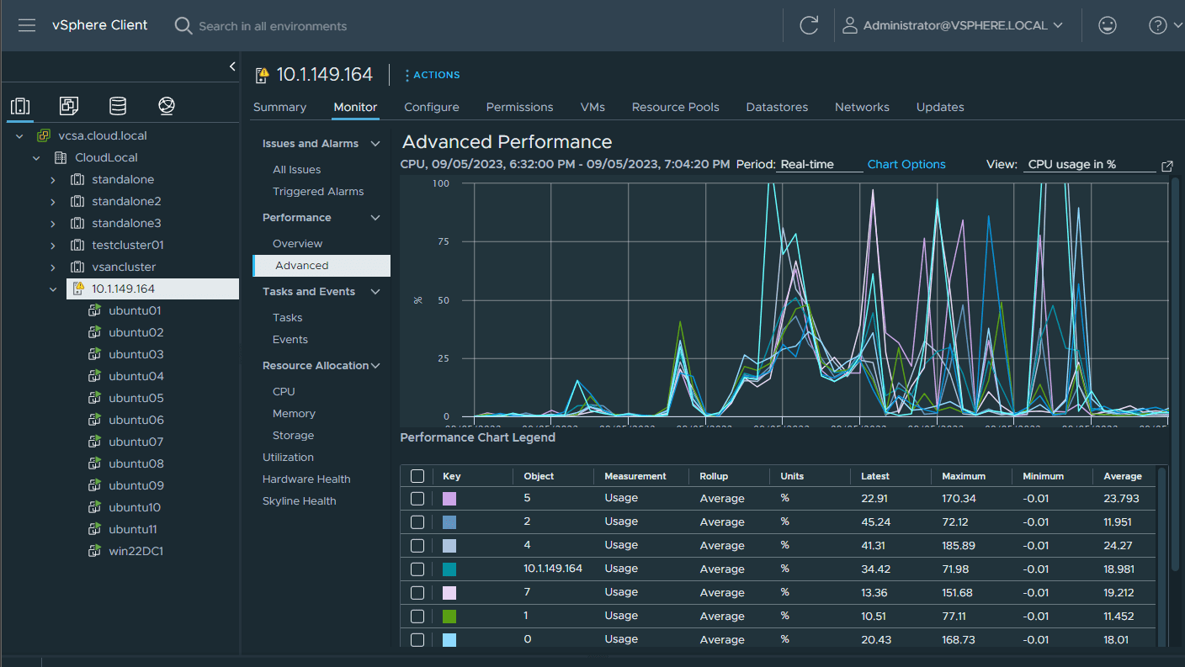This screenshot has width=1185, height=667.
Task: Open the Networking inventory view icon
Action: (167, 106)
